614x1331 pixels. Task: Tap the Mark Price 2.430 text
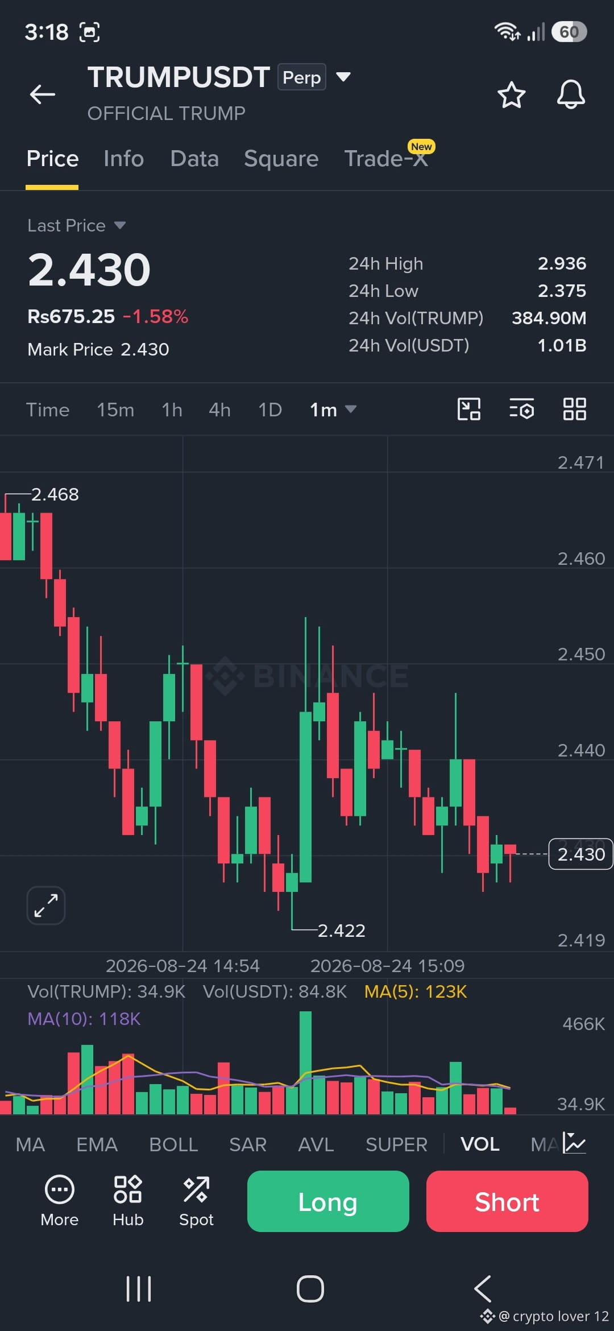(98, 349)
